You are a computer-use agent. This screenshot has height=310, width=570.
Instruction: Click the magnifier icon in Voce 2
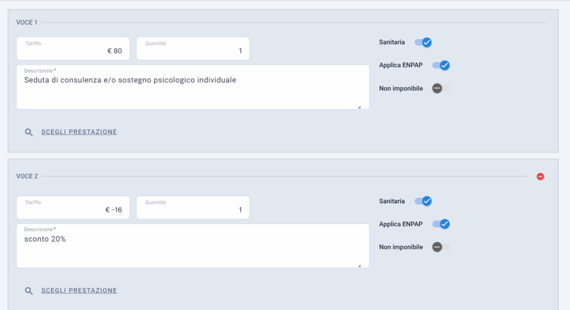click(x=29, y=291)
